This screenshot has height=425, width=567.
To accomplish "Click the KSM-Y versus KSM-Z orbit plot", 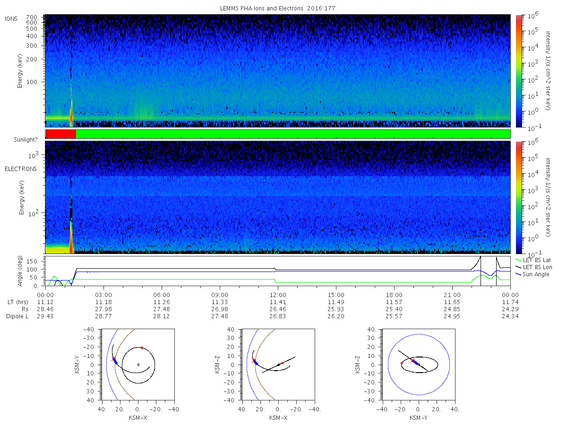I will pos(419,364).
